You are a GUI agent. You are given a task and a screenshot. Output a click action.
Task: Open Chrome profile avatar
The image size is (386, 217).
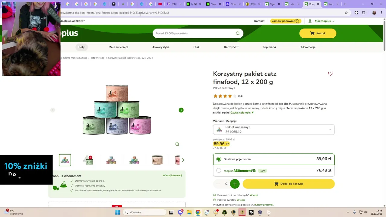(x=374, y=13)
